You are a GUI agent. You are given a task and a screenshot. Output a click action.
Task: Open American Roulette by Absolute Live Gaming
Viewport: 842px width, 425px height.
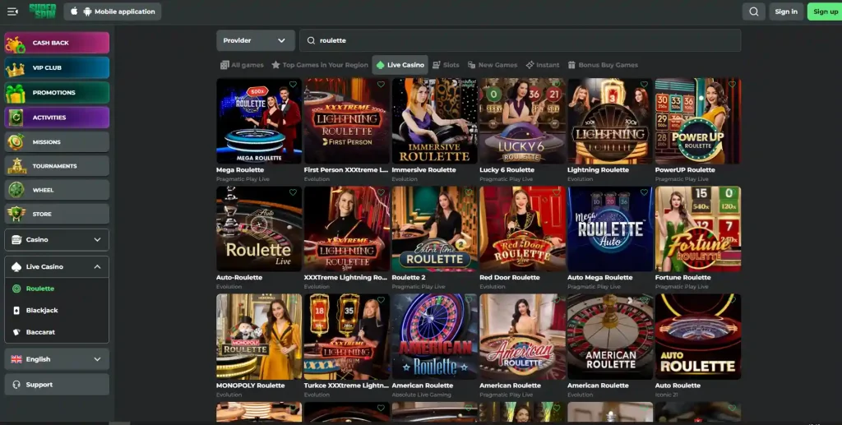[x=434, y=336]
